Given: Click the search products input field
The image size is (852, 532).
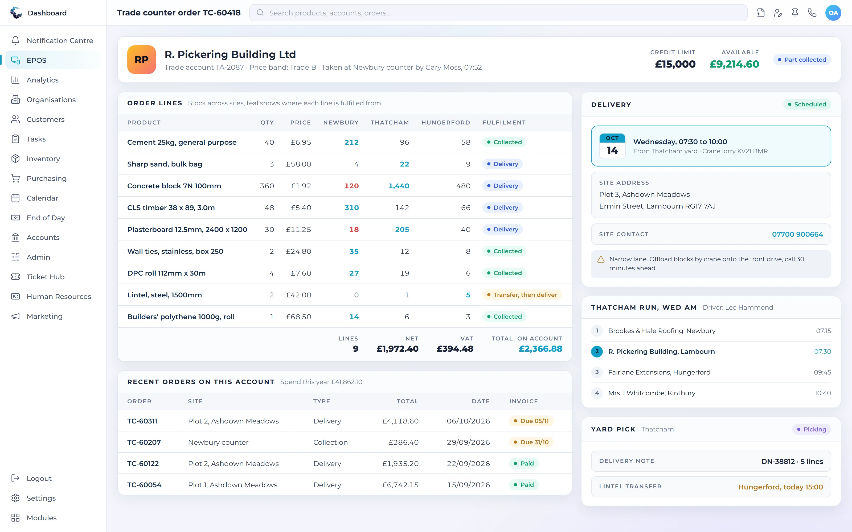Looking at the screenshot, I should [498, 13].
